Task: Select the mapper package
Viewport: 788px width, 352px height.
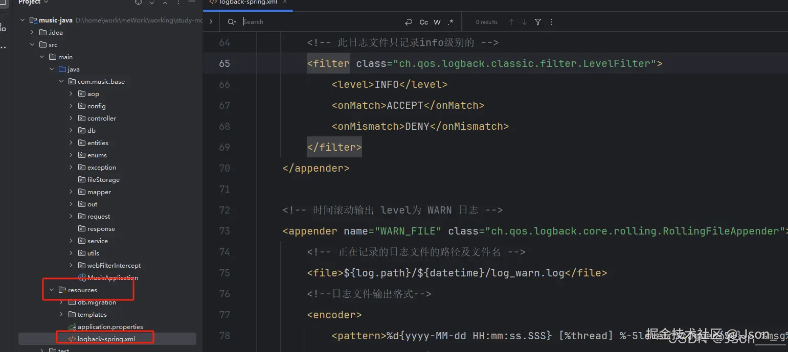Action: (99, 192)
